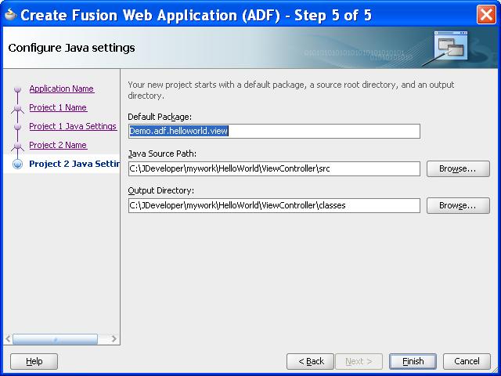This screenshot has width=501, height=376.
Task: Click the 'Output Directory:' label
Action: (160, 190)
